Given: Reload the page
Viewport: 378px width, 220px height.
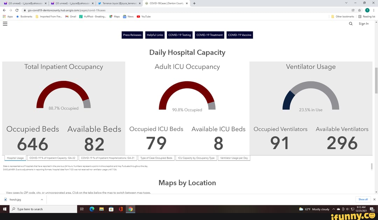Looking at the screenshot, I should click(x=17, y=11).
